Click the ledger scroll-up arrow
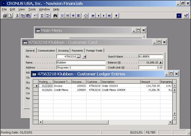The image size is (191, 136). 174,86
